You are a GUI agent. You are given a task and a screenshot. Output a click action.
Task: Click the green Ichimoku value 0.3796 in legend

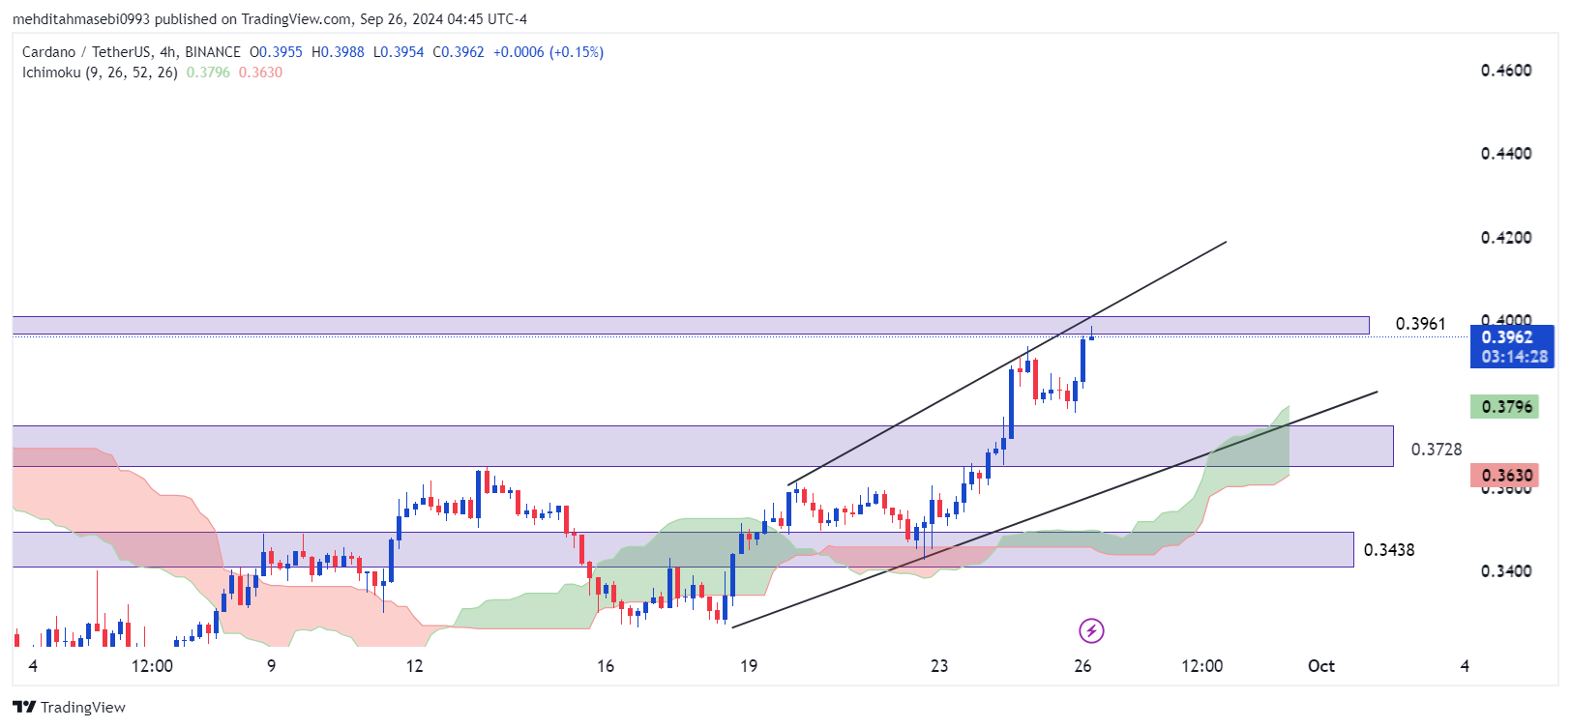[x=208, y=73]
